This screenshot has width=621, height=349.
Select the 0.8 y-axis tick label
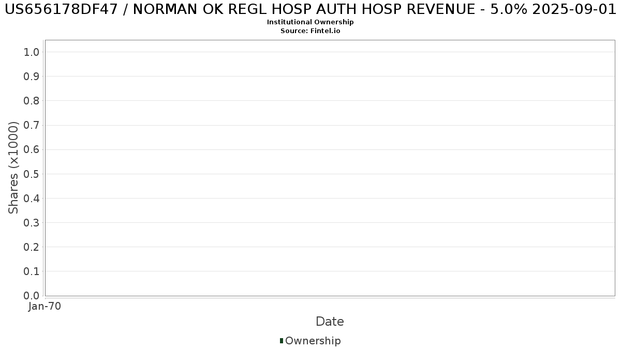(x=32, y=100)
